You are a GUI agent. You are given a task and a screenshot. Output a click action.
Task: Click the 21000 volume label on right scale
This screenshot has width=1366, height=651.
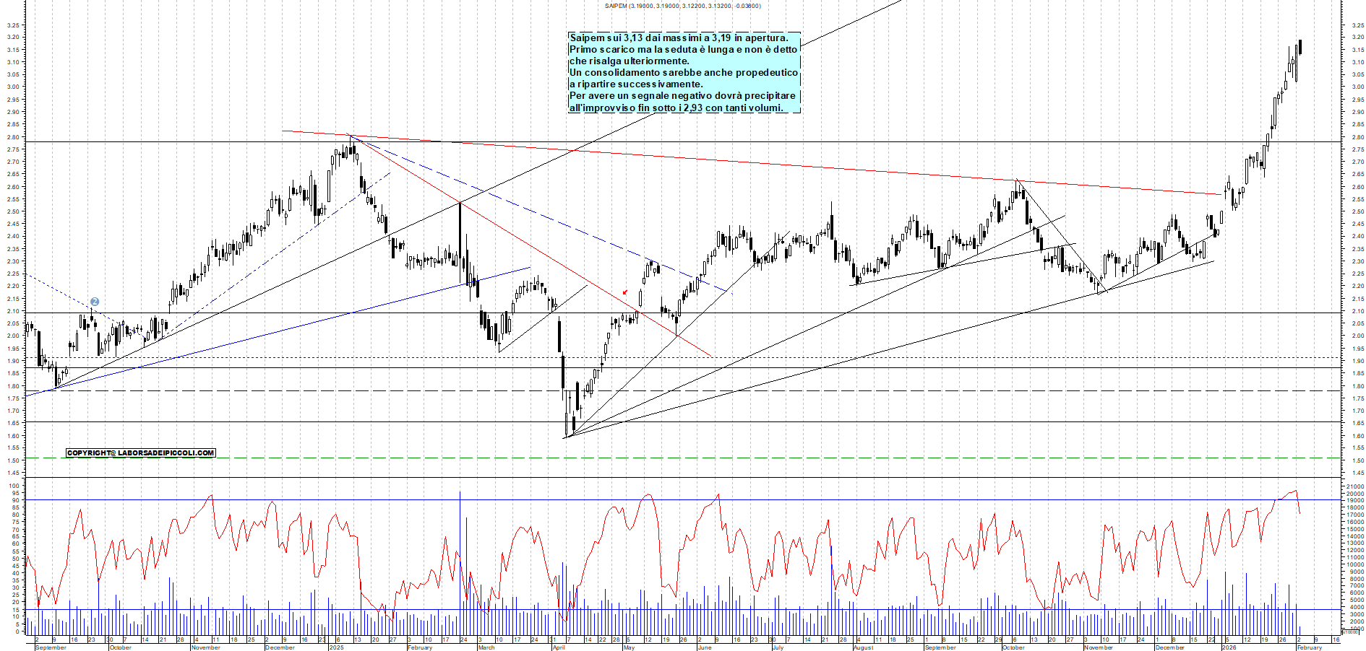1354,487
